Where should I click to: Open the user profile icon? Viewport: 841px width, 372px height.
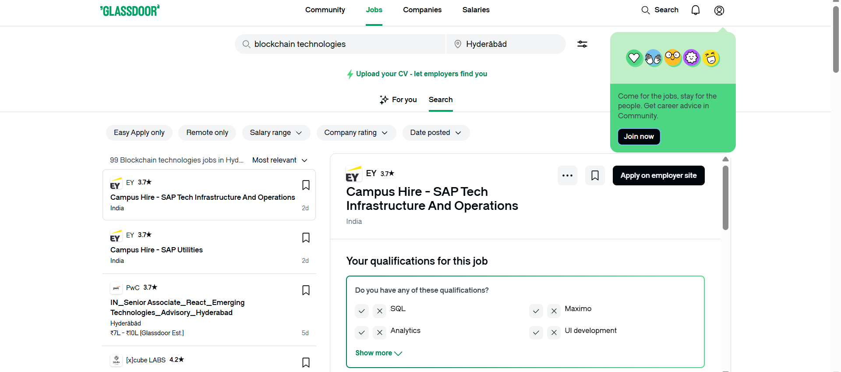[x=719, y=11]
